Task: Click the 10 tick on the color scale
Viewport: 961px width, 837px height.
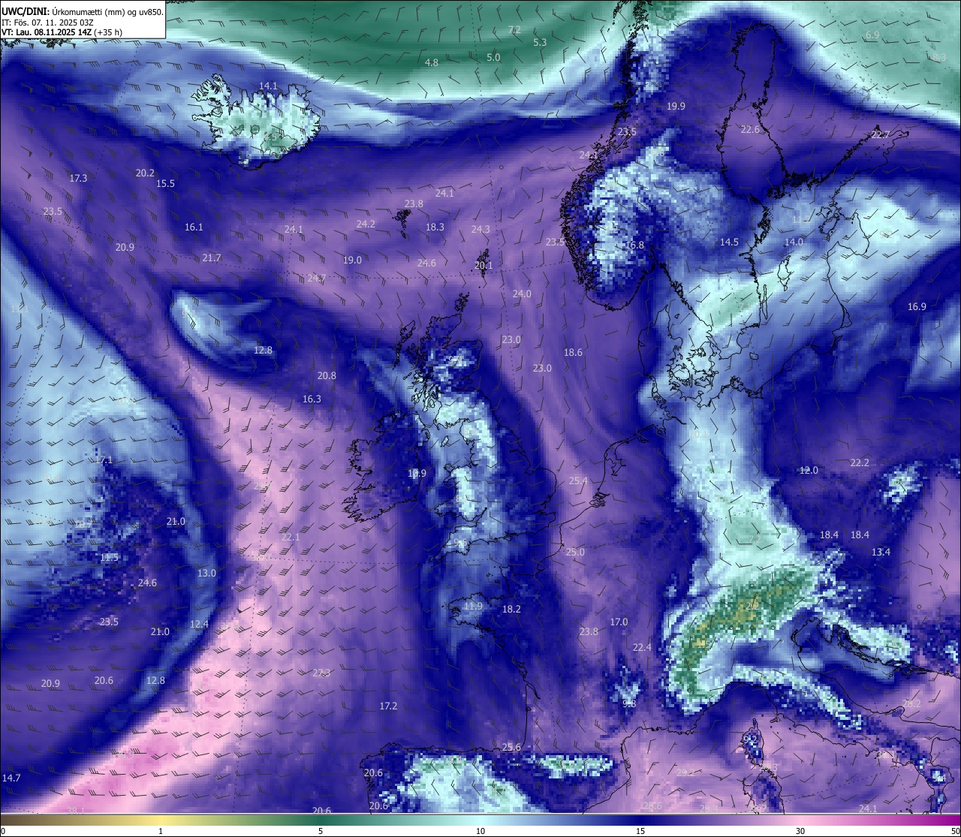Action: pyautogui.click(x=480, y=832)
